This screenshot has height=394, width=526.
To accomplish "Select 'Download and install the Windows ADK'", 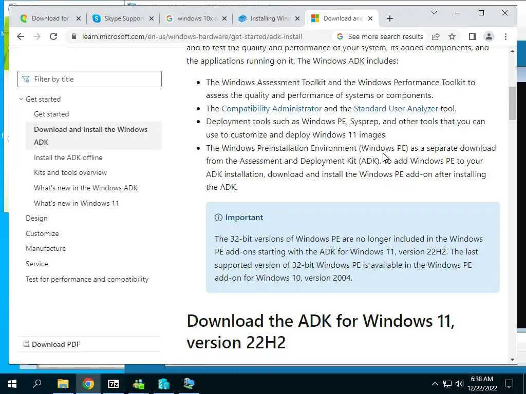I will pos(93,135).
